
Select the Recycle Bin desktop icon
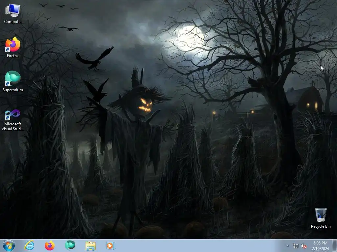click(321, 218)
